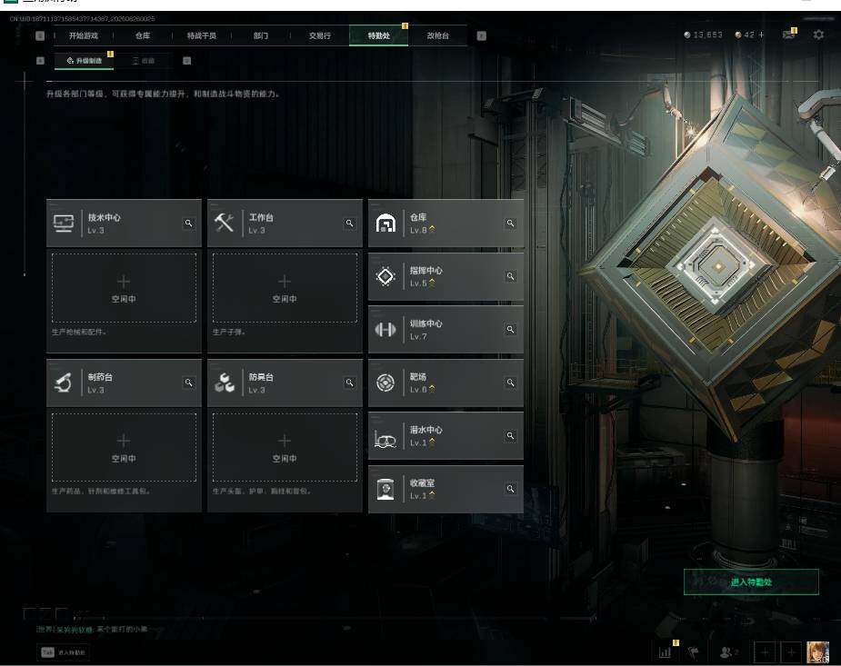Inspect 潜水中心 with its magnifier icon
The height and width of the screenshot is (666, 841).
click(510, 435)
